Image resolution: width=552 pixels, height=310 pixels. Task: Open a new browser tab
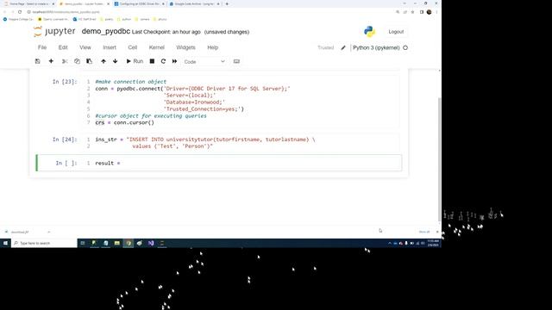pyautogui.click(x=227, y=3)
